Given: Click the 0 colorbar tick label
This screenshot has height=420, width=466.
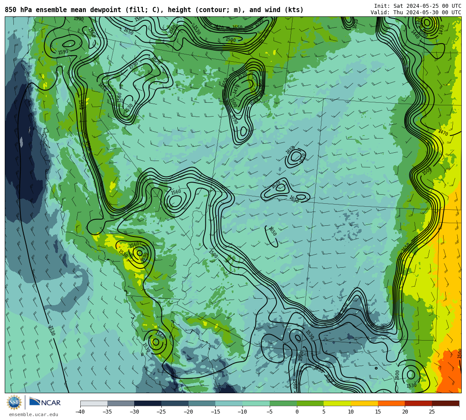Looking at the screenshot, I should (x=297, y=412).
